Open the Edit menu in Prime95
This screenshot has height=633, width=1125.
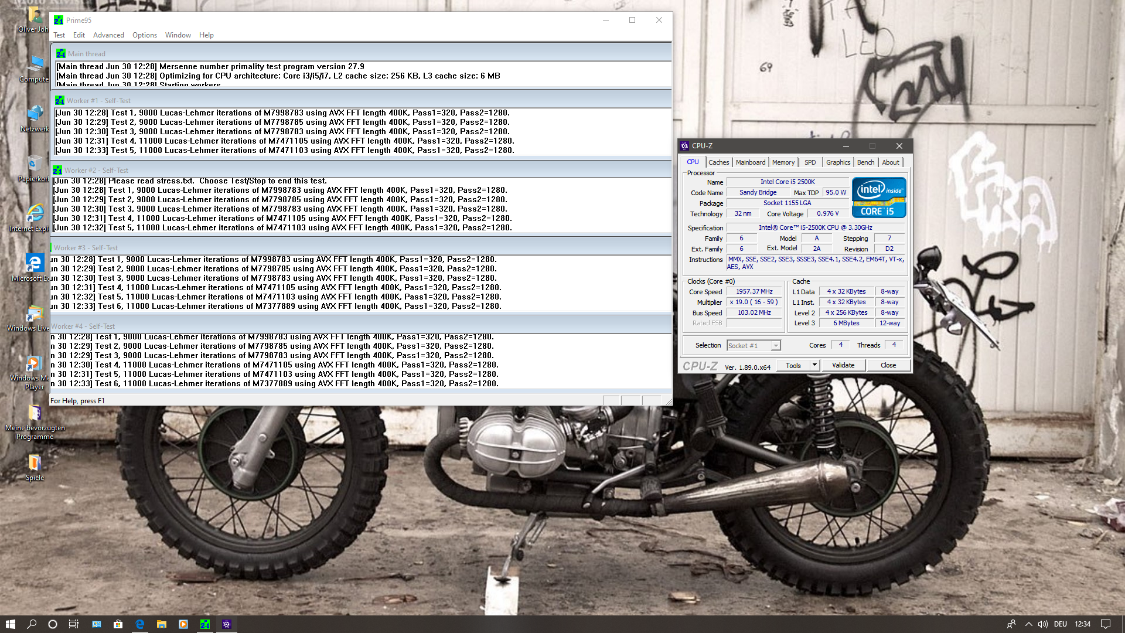tap(79, 35)
